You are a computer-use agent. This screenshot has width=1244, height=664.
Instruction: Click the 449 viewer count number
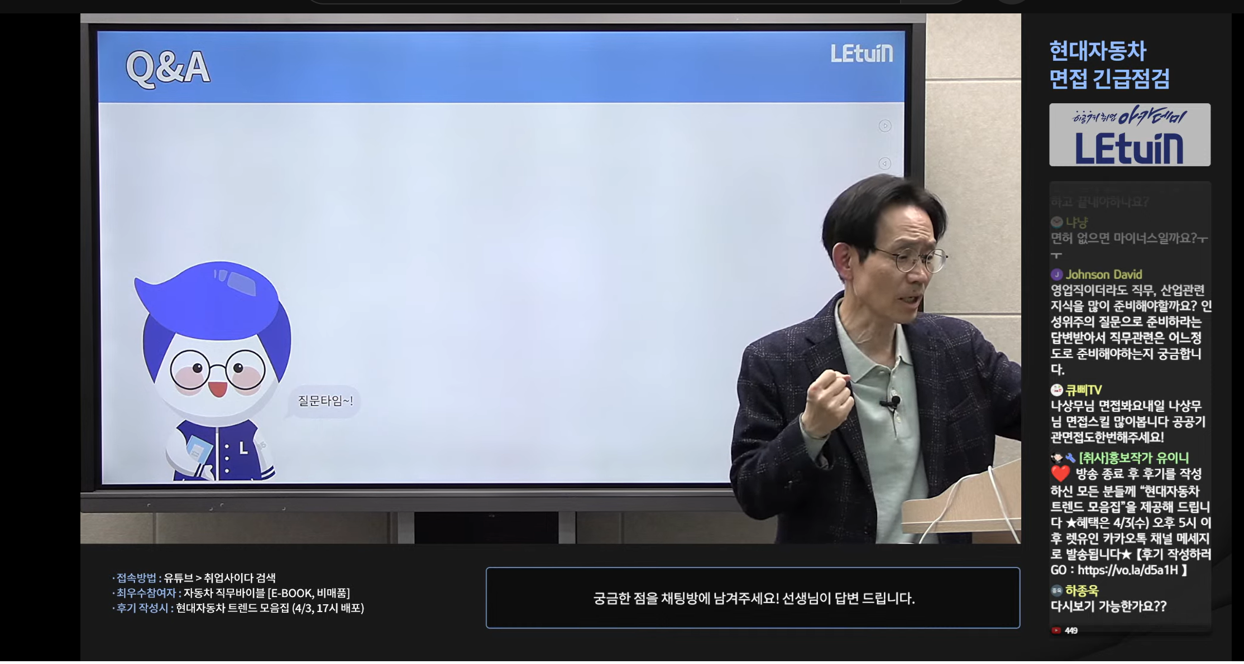1071,631
